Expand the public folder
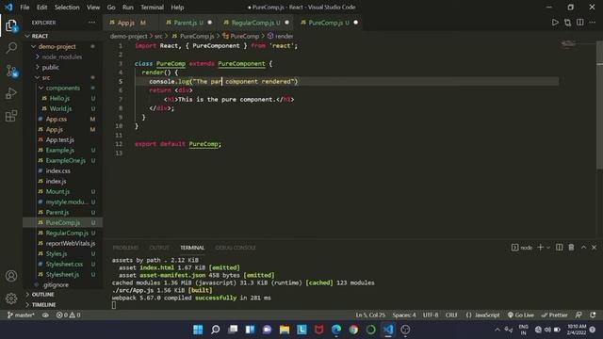 [63, 67]
